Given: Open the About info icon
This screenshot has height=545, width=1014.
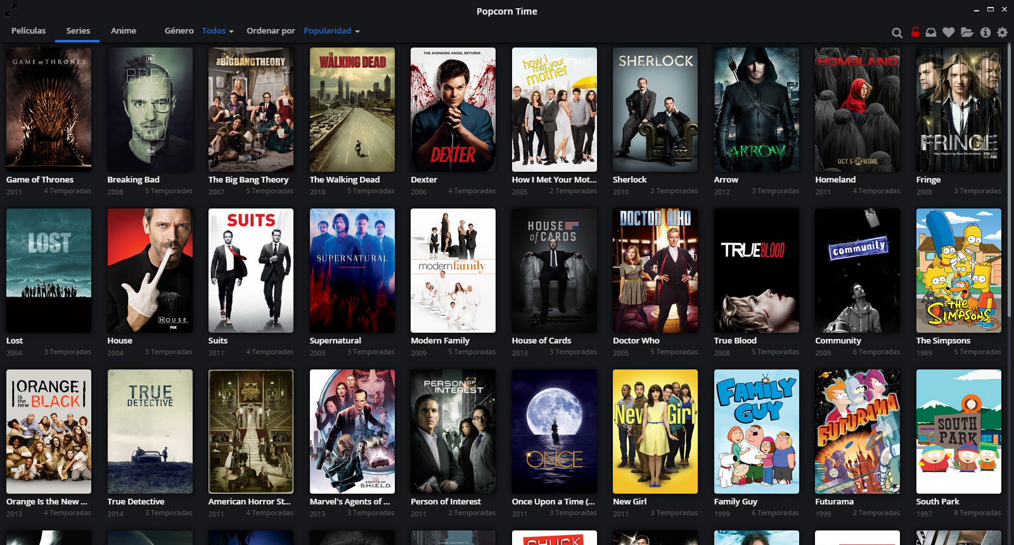Looking at the screenshot, I should 985,32.
